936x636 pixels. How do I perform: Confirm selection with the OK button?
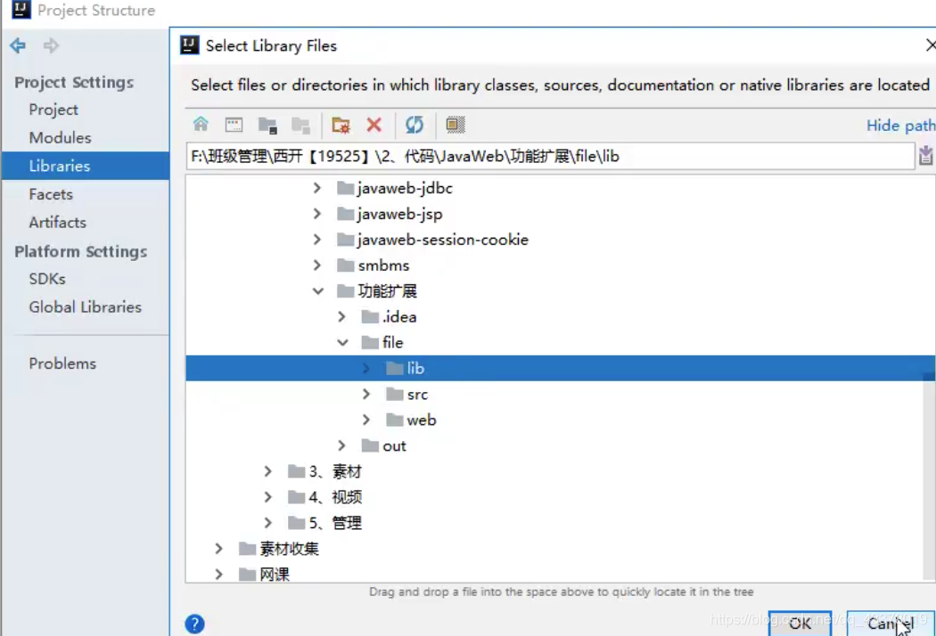click(799, 625)
